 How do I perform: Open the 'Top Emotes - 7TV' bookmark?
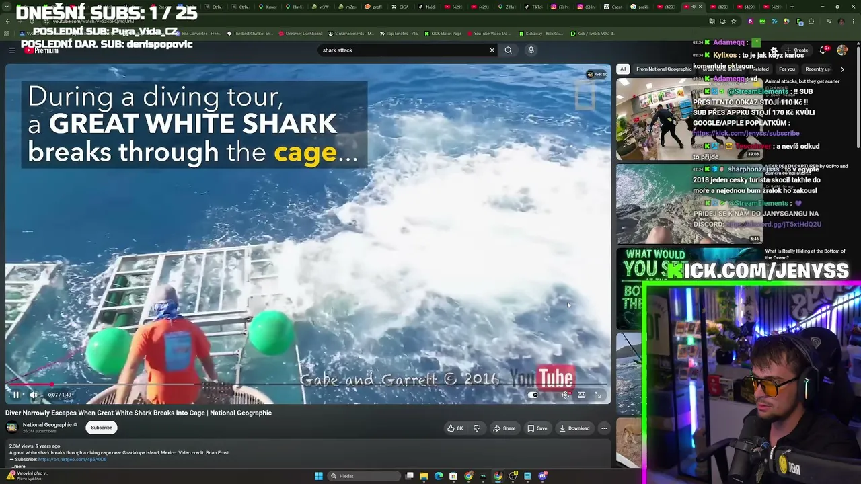[398, 33]
